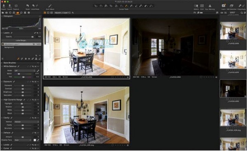Viewport: 247px width, 151px height.
Task: Add new layer plus button in viewer bar
Action: (x=73, y=13)
